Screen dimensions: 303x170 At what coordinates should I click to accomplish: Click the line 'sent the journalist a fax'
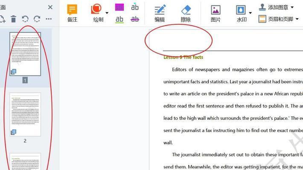click(233, 130)
